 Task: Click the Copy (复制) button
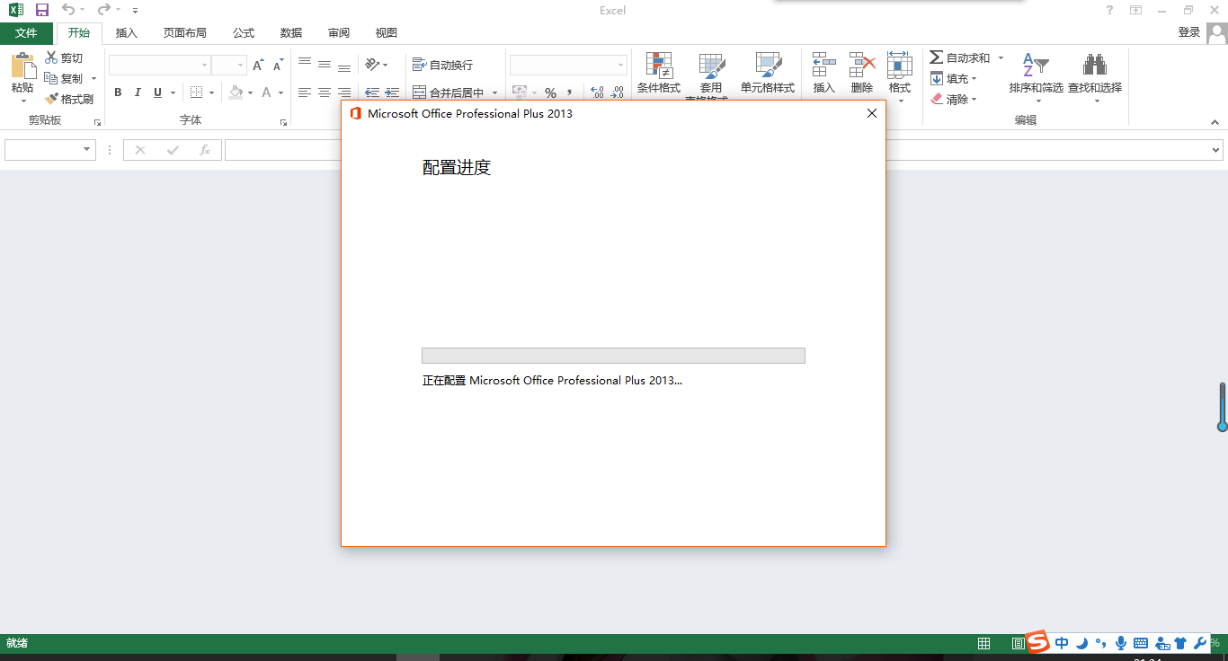coord(63,78)
